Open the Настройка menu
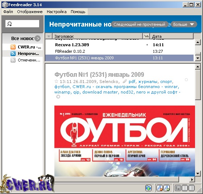 pyautogui.click(x=57, y=12)
